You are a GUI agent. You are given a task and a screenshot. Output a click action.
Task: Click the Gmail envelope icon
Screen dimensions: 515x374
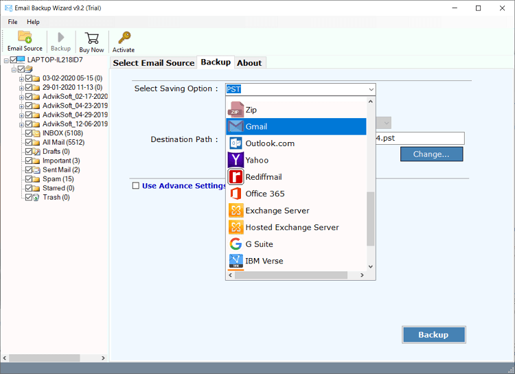pos(236,126)
